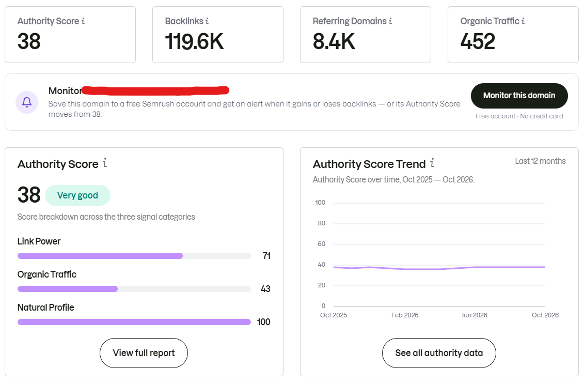Click the 119.6K backlinks value
584x383 pixels.
coord(195,41)
